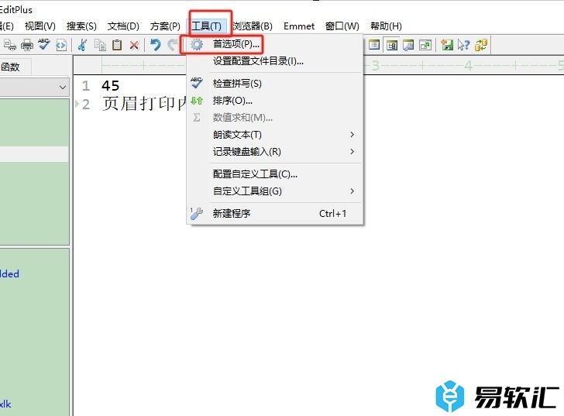Click the Paste clipboard icon
Viewport: 564px width, 416px height.
[x=117, y=45]
